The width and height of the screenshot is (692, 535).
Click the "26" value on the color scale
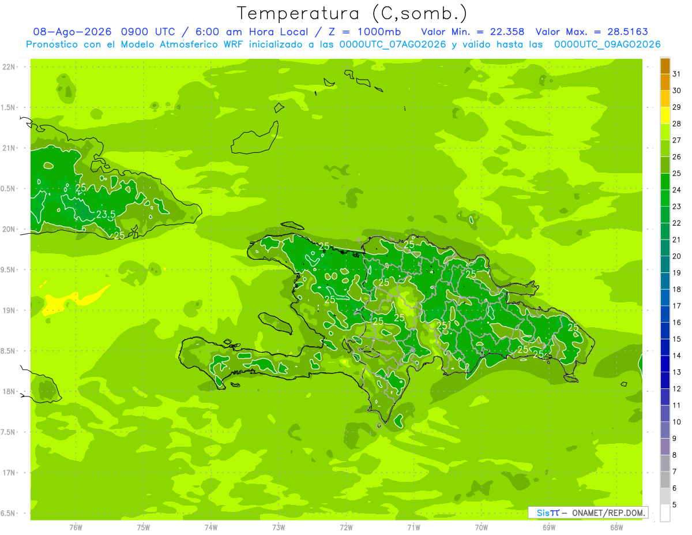click(677, 156)
